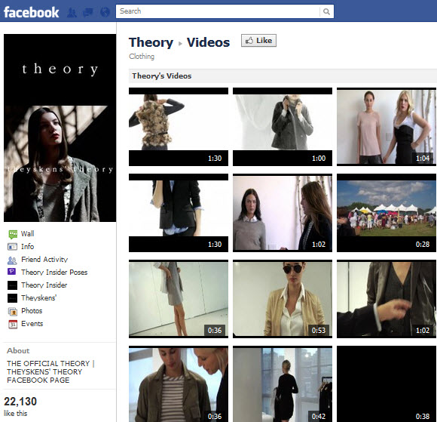Open friend requests icon in header
This screenshot has height=422, width=437.
tap(72, 12)
